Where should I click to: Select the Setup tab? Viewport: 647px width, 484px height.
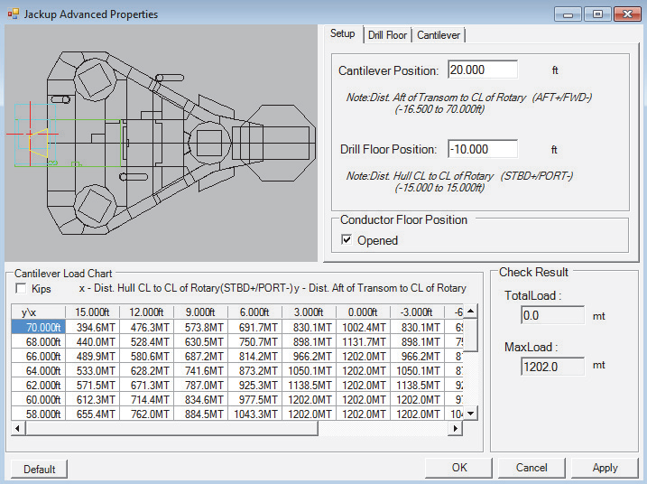coord(342,33)
